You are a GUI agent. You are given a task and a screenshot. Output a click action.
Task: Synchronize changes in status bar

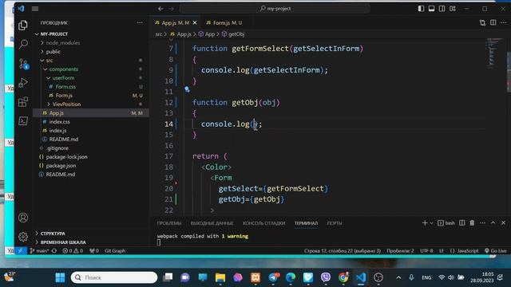[54, 251]
